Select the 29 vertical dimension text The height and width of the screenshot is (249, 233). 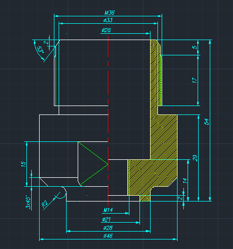pos(195,158)
